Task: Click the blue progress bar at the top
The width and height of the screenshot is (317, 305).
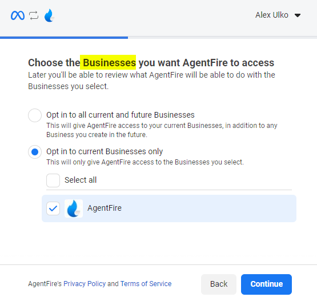Action: tap(64, 38)
